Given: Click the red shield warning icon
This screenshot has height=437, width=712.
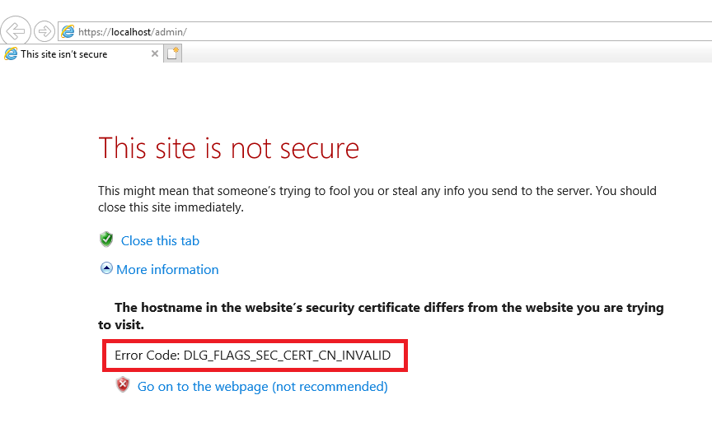Looking at the screenshot, I should (123, 385).
